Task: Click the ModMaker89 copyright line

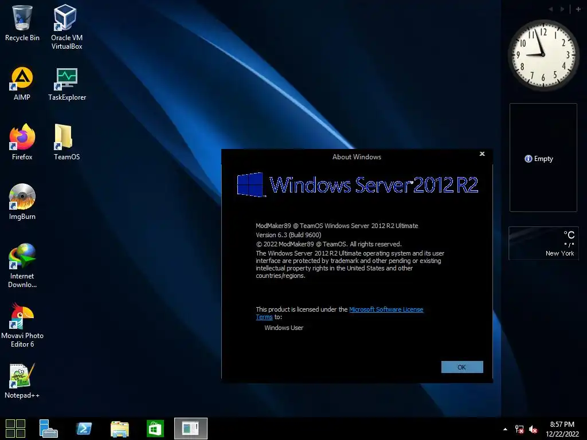Action: [x=328, y=244]
